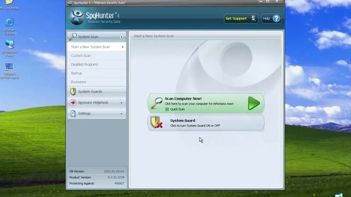351x197 pixels.
Task: Click System Guard ON or OFF button
Action: (x=206, y=123)
